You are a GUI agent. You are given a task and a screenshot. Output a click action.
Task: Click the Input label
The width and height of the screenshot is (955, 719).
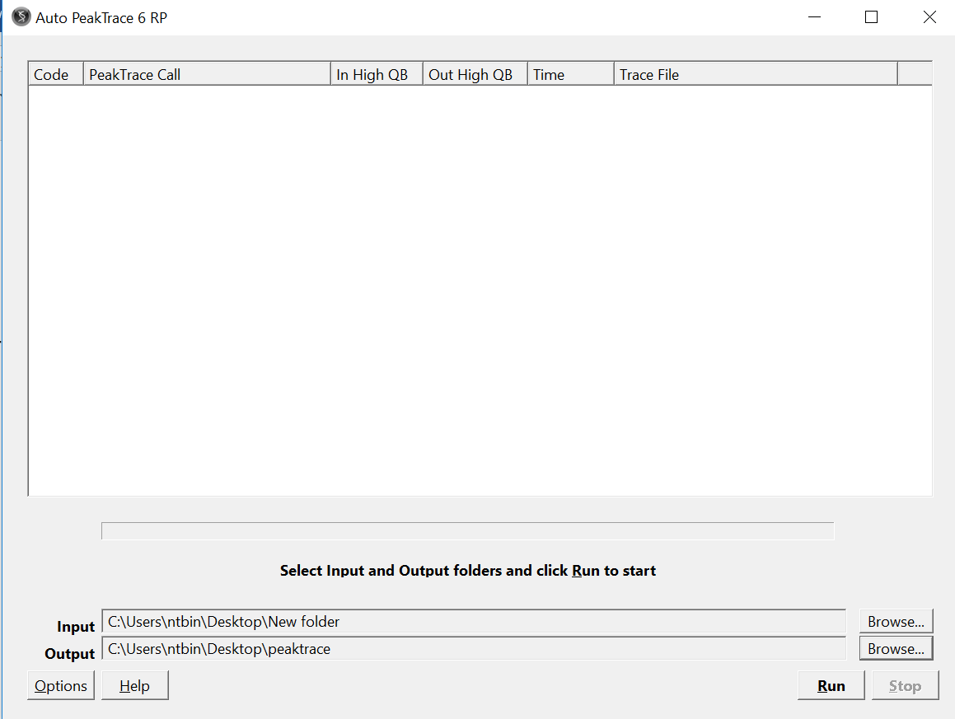point(76,627)
